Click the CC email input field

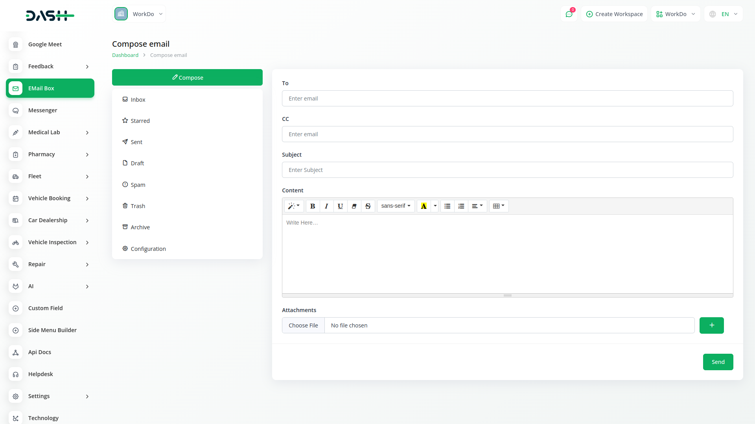pos(507,134)
